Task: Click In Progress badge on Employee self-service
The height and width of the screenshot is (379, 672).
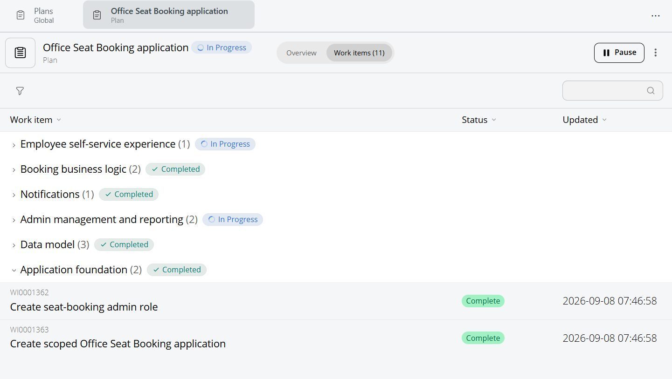Action: point(225,144)
